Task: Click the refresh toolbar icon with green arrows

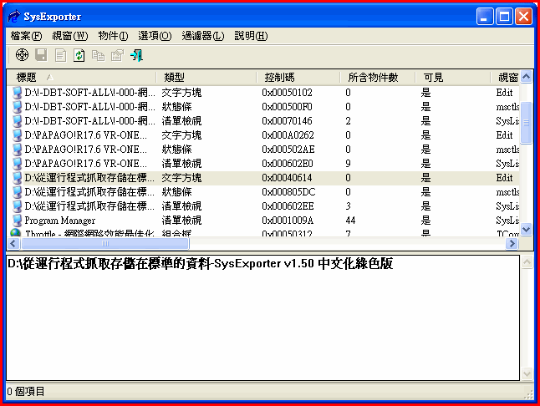Action: pos(79,55)
